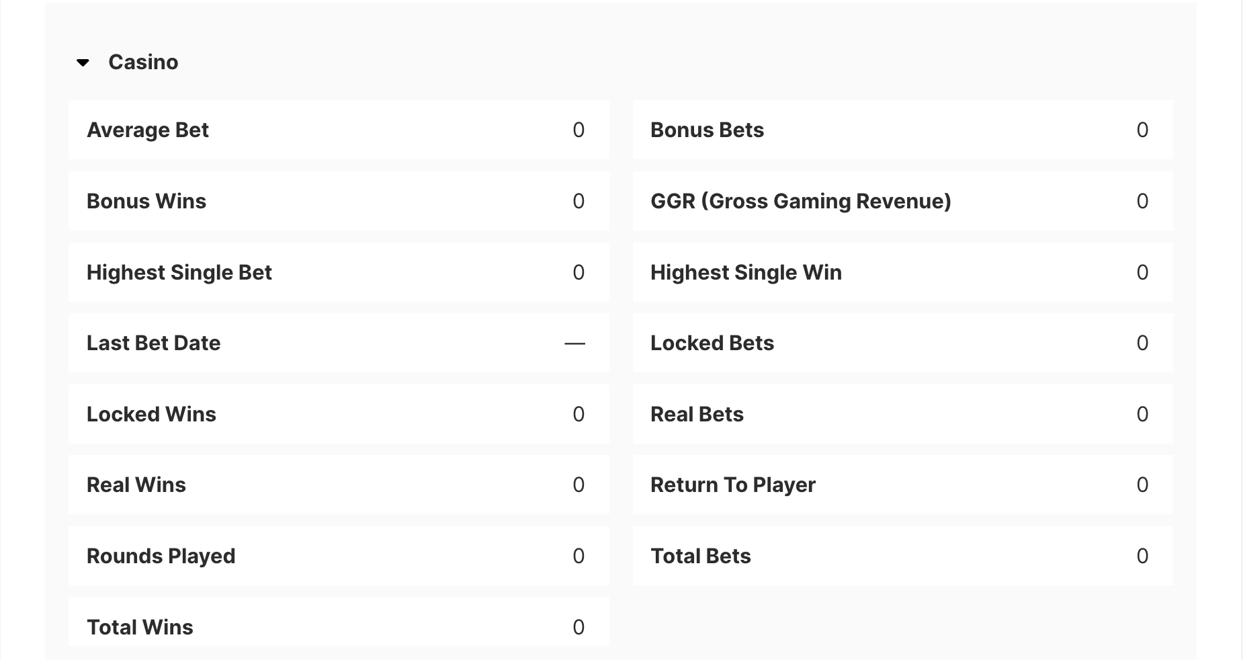Select the Average Bet label
The image size is (1243, 660).
tap(148, 130)
